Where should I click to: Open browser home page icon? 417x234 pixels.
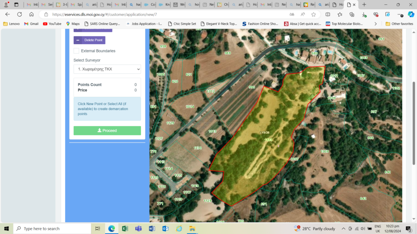31,14
